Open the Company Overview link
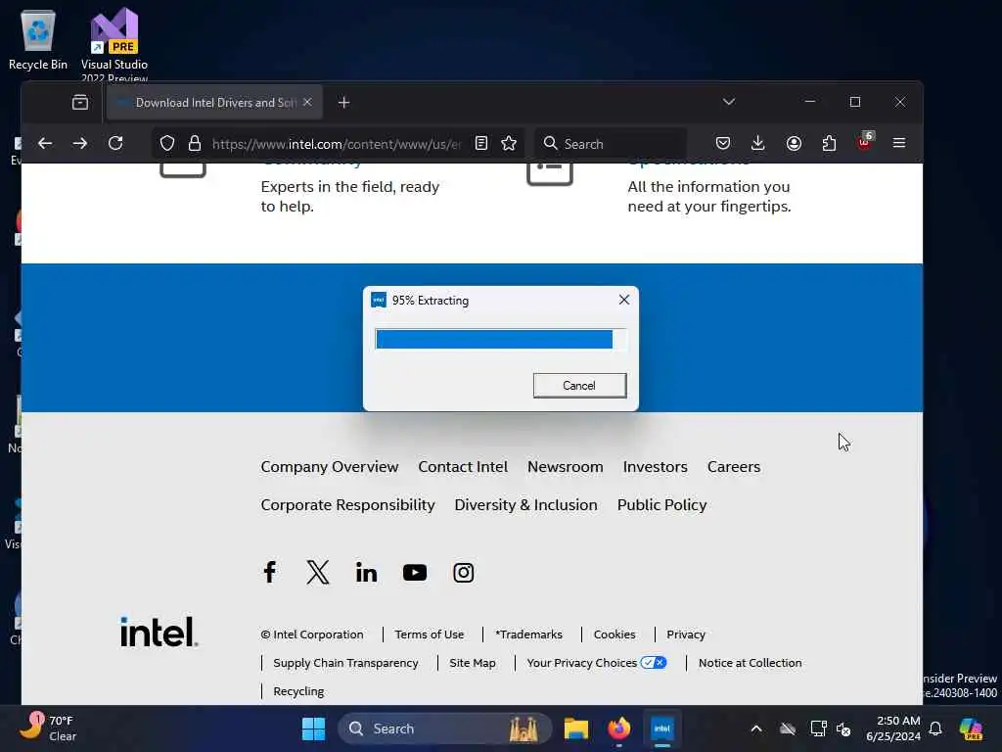This screenshot has width=1002, height=752. point(330,467)
